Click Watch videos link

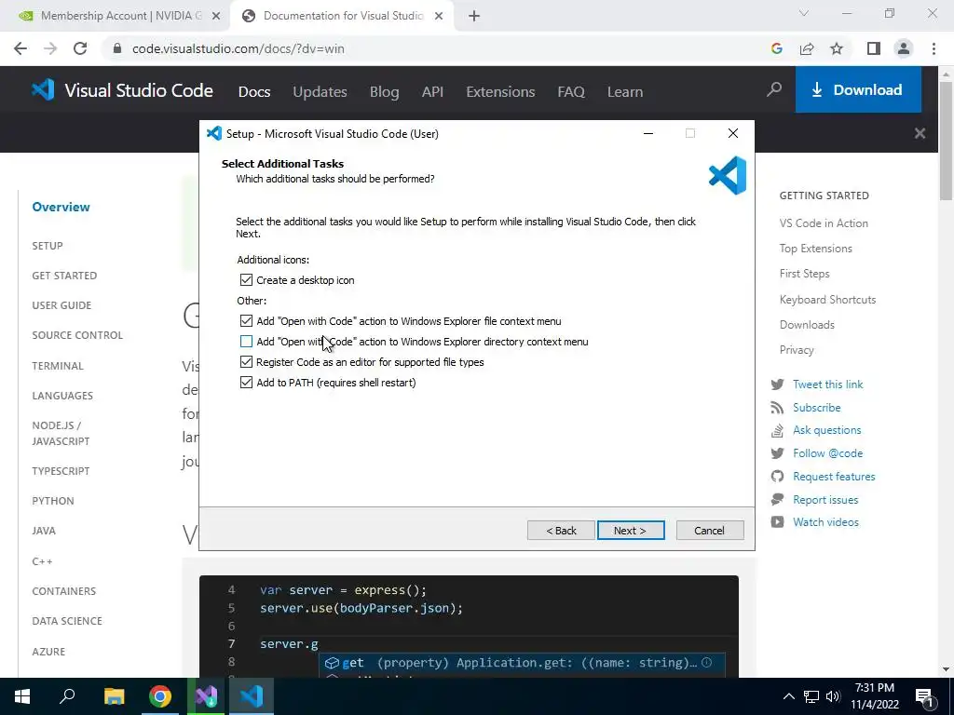[x=825, y=521]
